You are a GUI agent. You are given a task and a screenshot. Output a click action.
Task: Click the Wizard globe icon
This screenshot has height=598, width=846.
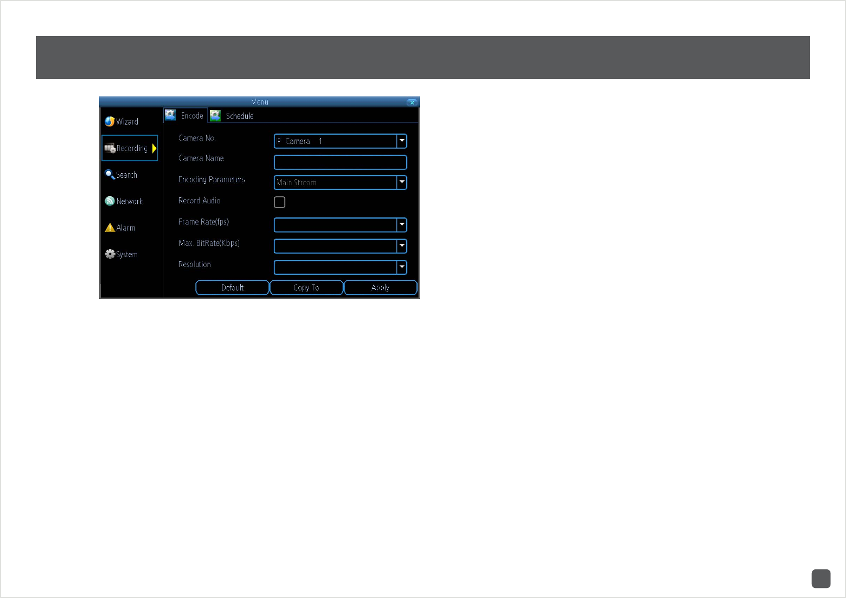click(x=110, y=122)
